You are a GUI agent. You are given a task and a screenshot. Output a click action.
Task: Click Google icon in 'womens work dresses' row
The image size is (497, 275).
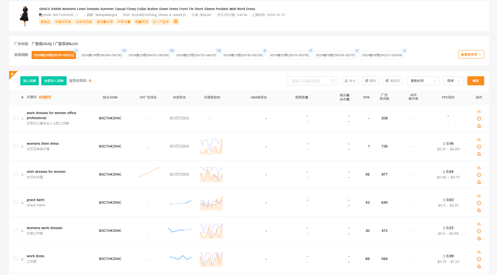coord(479,238)
